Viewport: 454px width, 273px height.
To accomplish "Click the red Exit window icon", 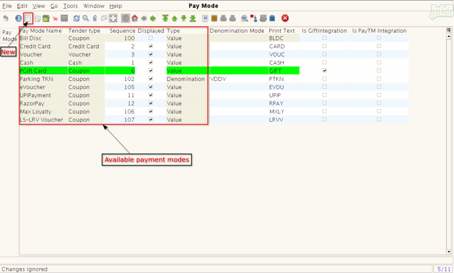I will pos(285,18).
